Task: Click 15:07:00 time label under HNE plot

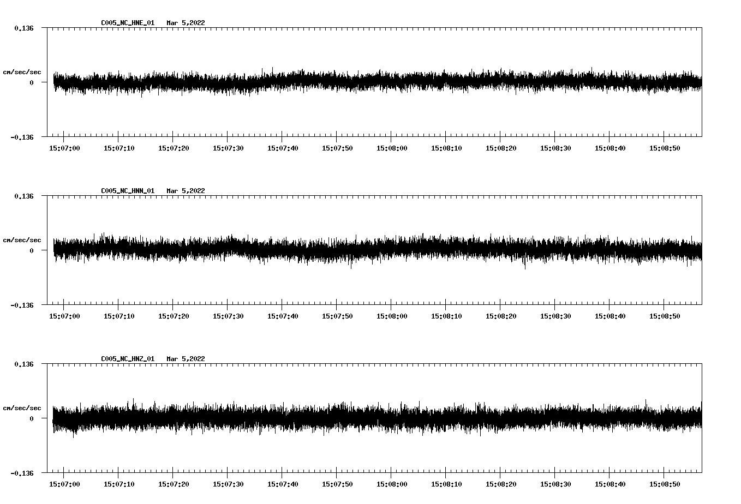Action: (64, 148)
